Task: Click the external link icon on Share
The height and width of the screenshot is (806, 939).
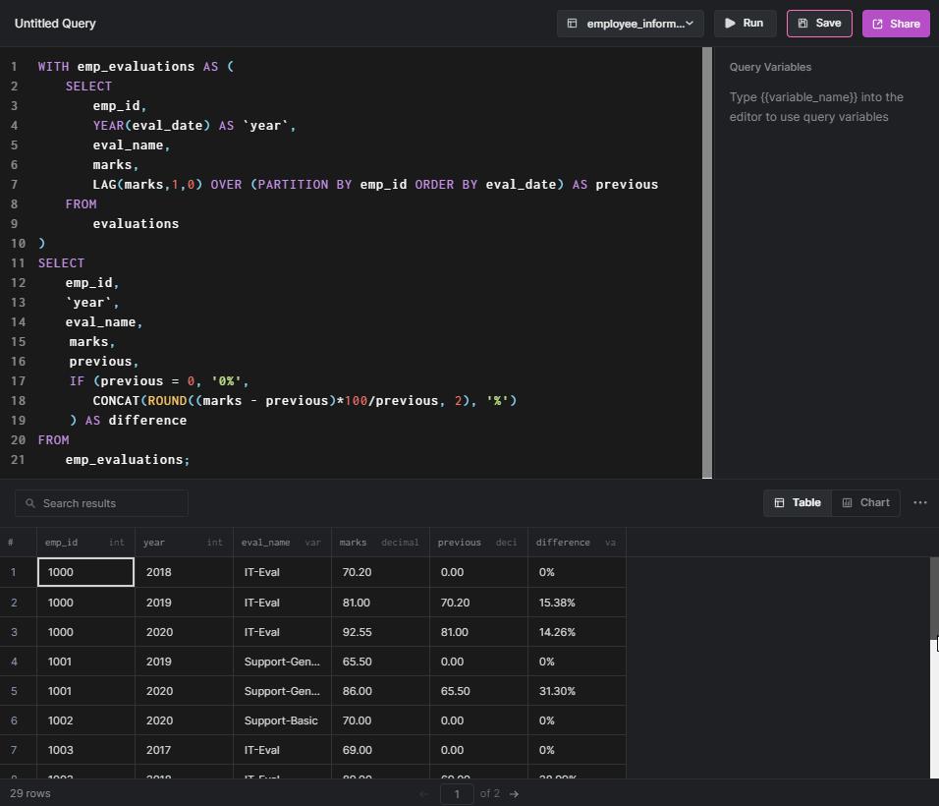Action: click(877, 24)
